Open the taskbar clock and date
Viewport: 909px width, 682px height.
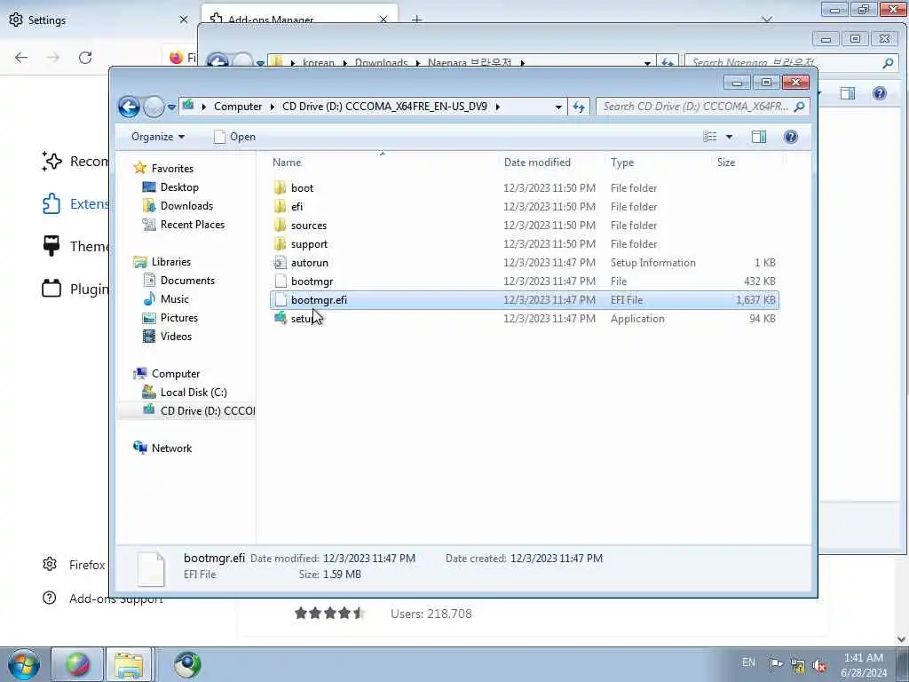click(x=863, y=665)
